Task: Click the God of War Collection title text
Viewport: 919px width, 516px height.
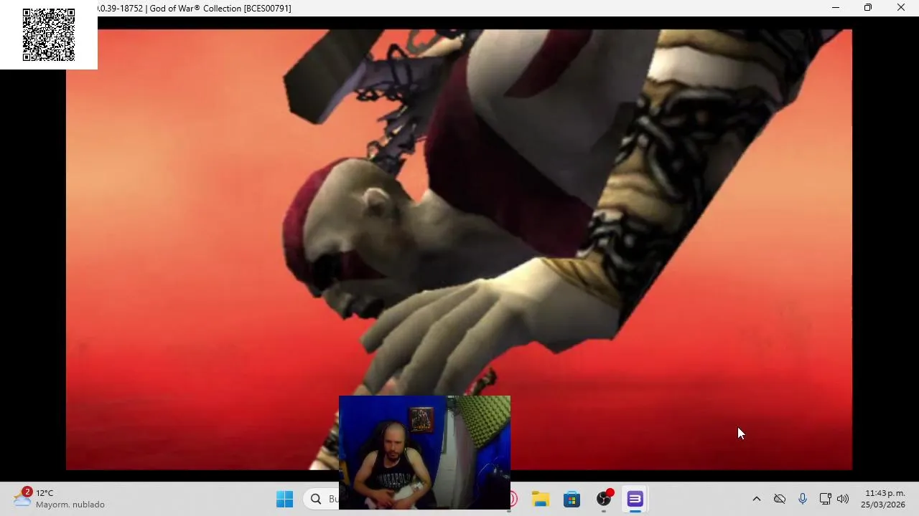Action: pyautogui.click(x=220, y=9)
